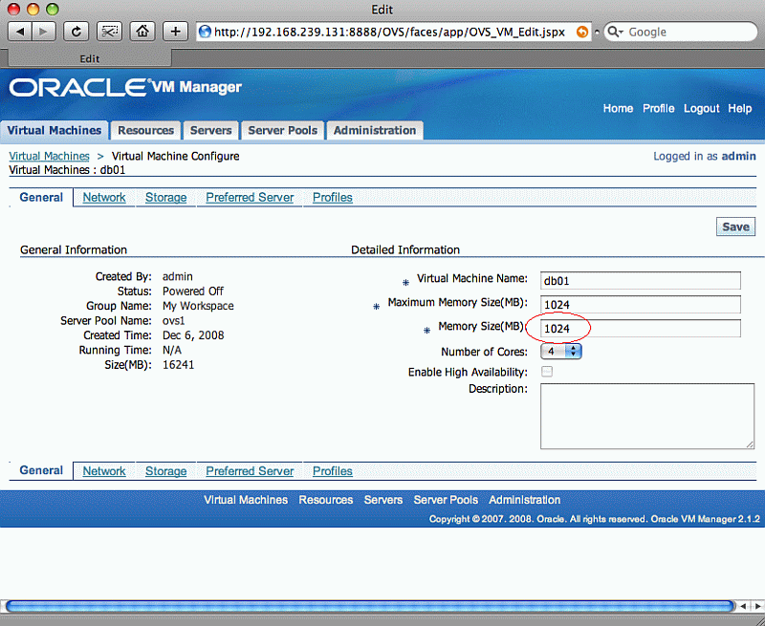This screenshot has height=626, width=765.
Task: Click the toolbar icon left of Home
Action: pyautogui.click(x=111, y=32)
